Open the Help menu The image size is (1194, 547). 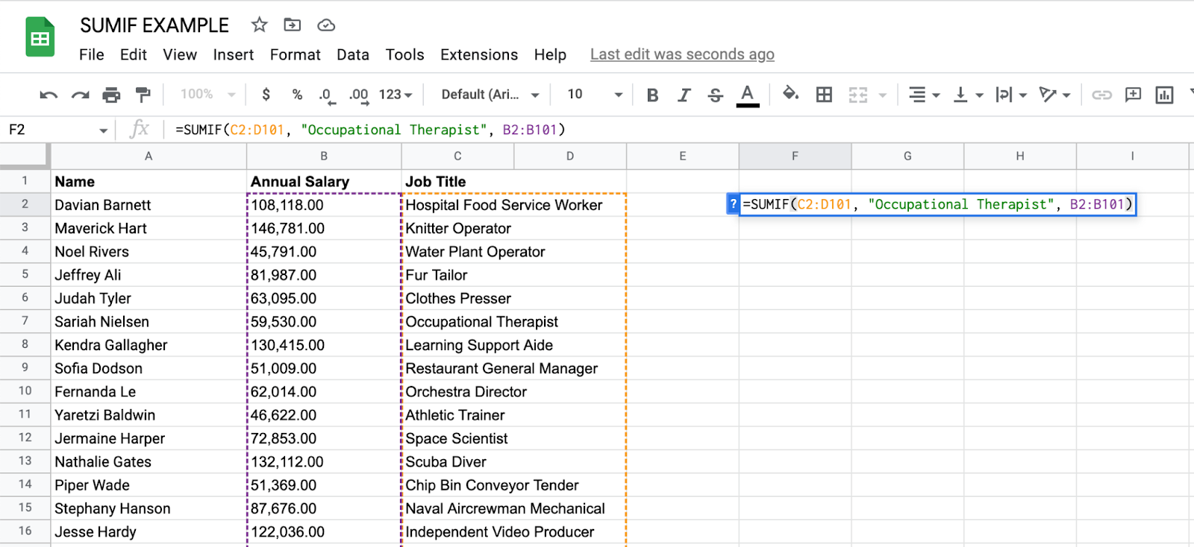click(550, 54)
